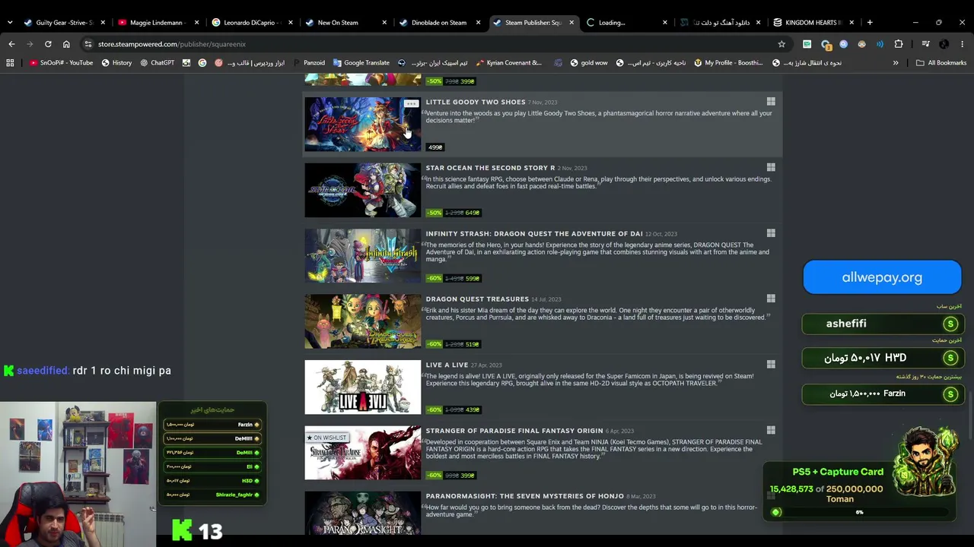The height and width of the screenshot is (547, 974).
Task: Expand the hidden bookmarks overflow chevron
Action: point(896,63)
